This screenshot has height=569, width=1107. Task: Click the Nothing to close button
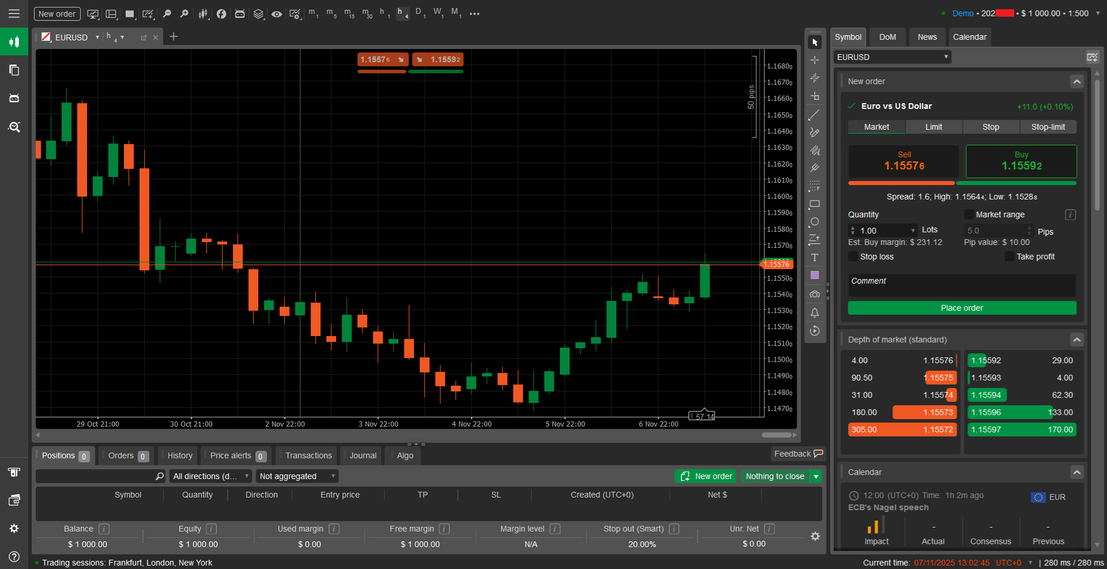[775, 476]
